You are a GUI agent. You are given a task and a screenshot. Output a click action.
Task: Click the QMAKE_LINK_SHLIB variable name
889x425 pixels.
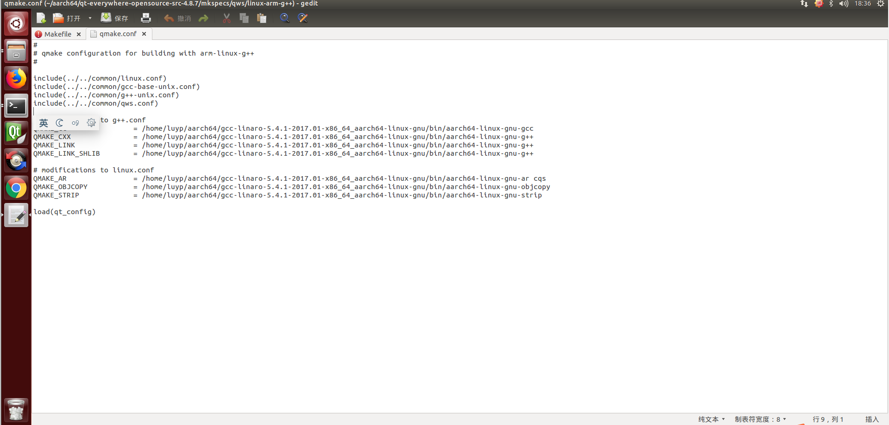[66, 153]
